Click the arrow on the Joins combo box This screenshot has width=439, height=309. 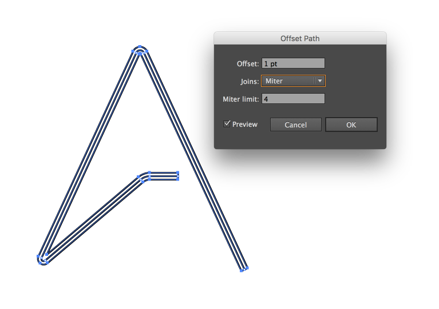pyautogui.click(x=320, y=81)
